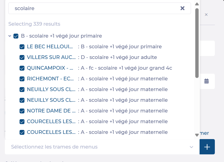Screen dimensions: 224x162
Task: Collapse the 'B - scolaire +1 végé jour primaire' group
Action: click(x=10, y=36)
